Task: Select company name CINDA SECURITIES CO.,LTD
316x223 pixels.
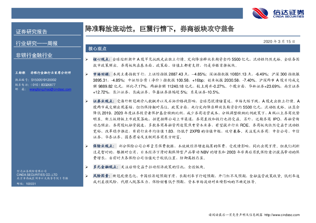Action: click(x=37, y=175)
